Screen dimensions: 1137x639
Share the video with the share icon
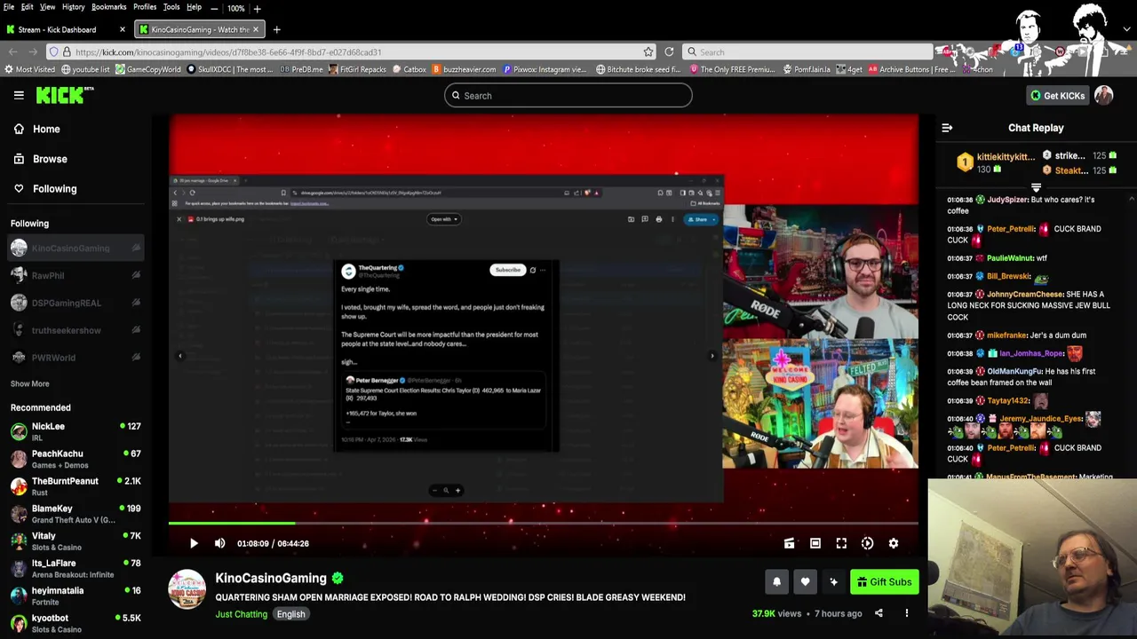click(879, 613)
